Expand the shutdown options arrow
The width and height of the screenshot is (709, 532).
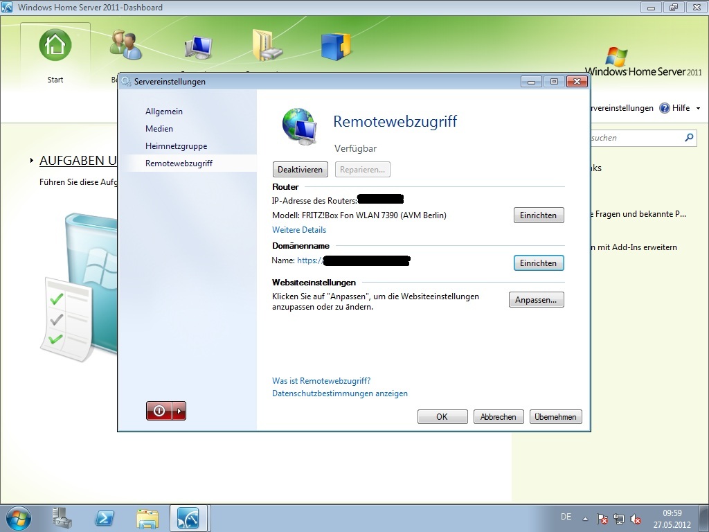tap(179, 411)
